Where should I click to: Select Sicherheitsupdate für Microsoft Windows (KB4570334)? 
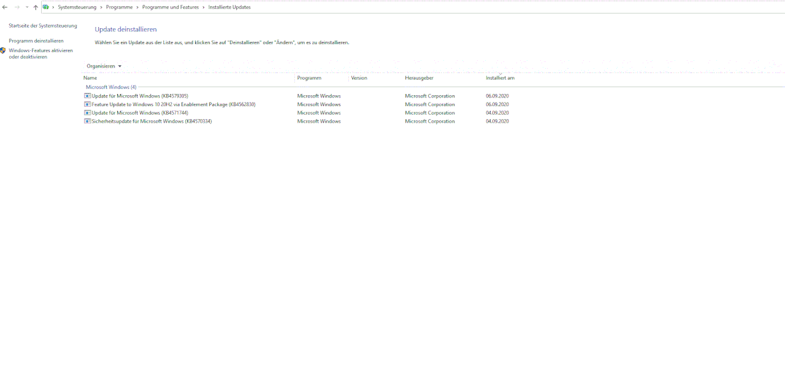[151, 122]
